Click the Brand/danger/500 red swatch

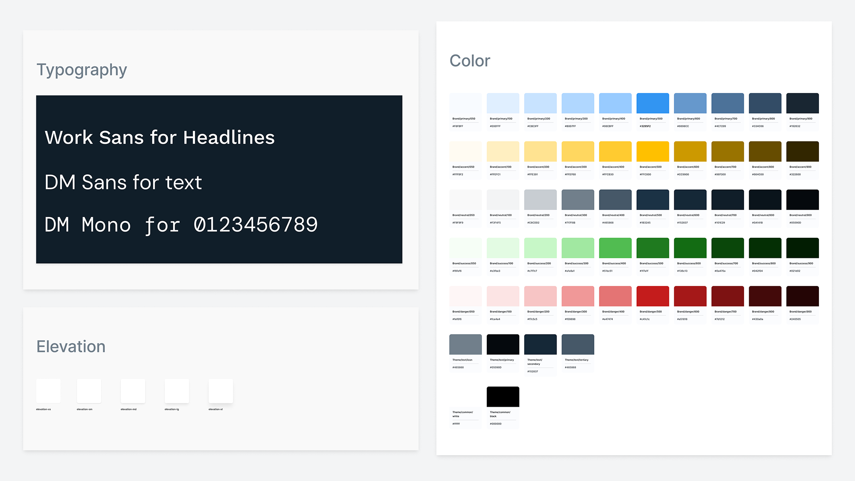click(652, 296)
